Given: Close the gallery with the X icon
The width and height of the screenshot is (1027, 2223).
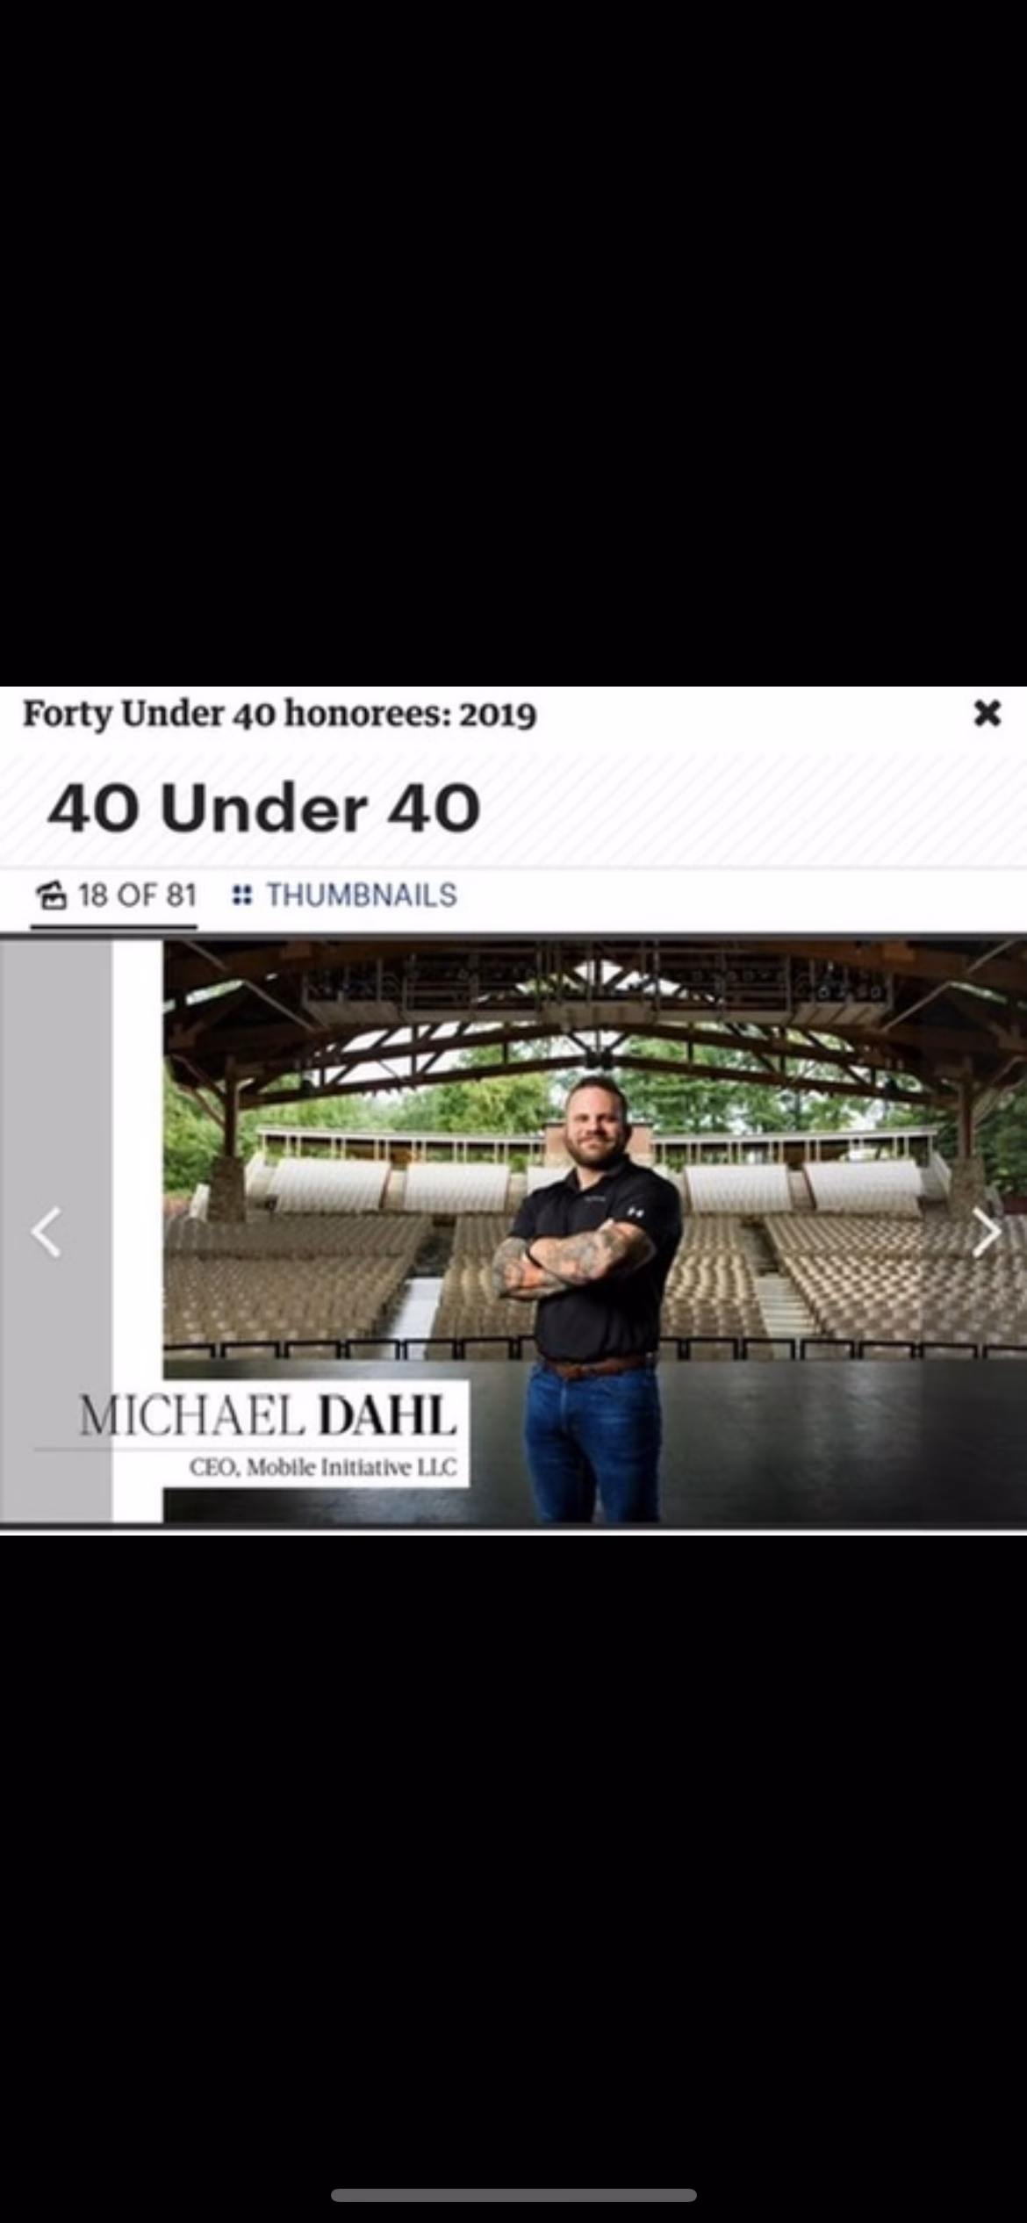Looking at the screenshot, I should 987,713.
